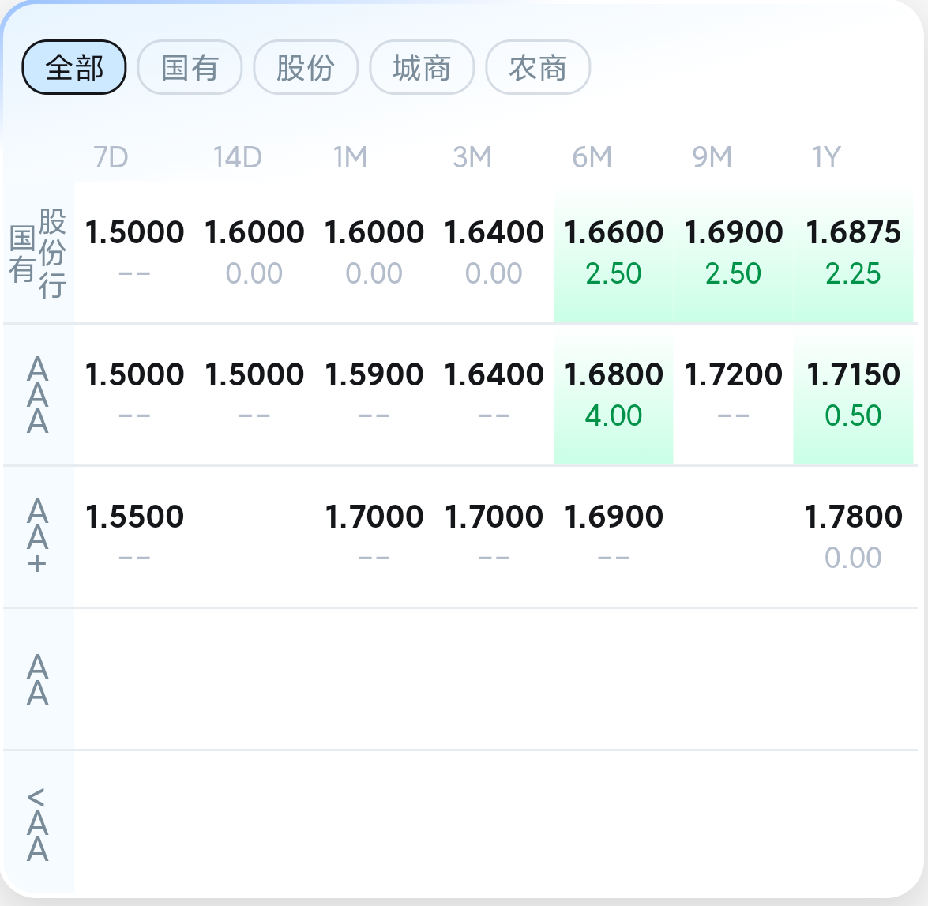Click the 1Y tenor header
Screen dimensions: 928x906
point(827,158)
